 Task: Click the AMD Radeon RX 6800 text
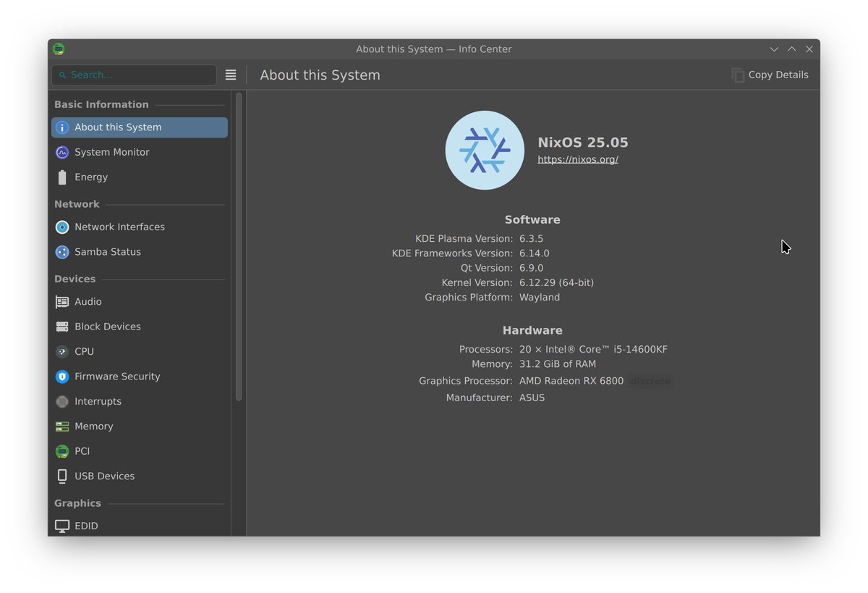coord(571,381)
